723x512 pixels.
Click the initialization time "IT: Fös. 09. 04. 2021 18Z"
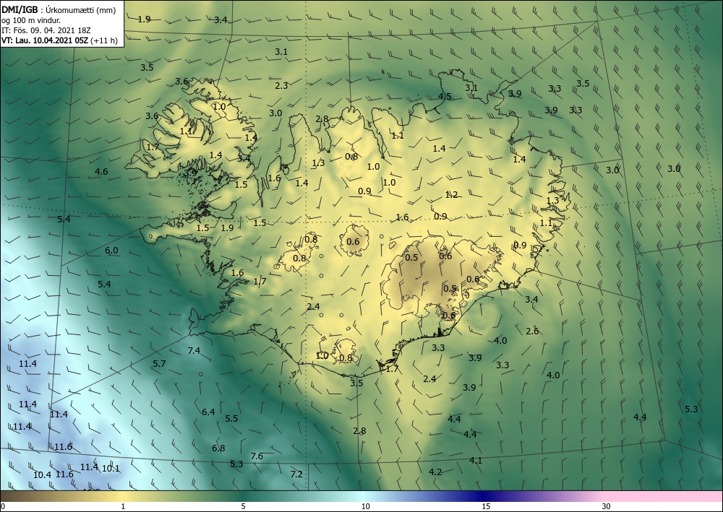click(x=46, y=30)
